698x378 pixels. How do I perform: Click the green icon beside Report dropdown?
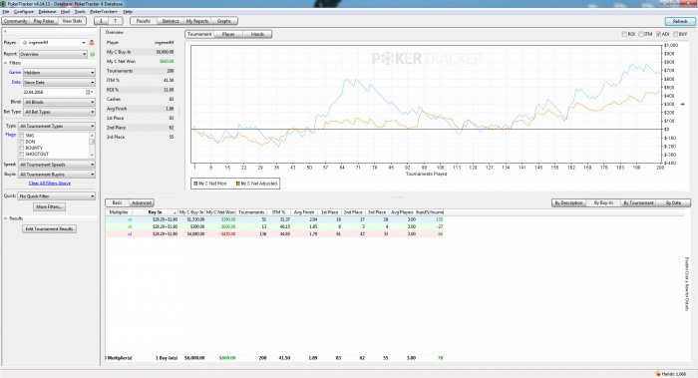93,54
